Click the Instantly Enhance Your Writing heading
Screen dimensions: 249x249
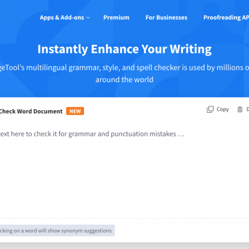[125, 49]
